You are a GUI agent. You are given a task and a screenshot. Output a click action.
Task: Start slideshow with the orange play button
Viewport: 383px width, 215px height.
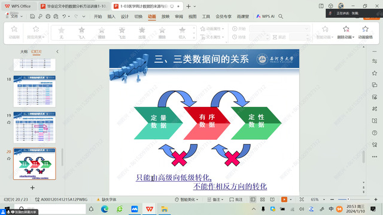[x=284, y=199]
